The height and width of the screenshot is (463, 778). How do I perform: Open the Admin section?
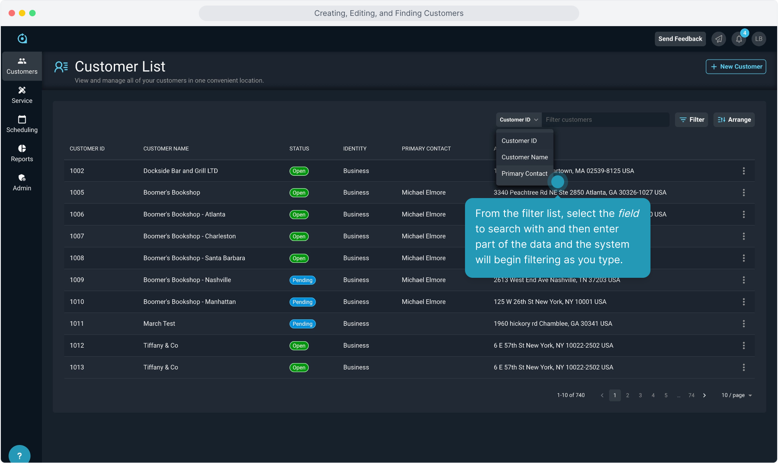22,183
